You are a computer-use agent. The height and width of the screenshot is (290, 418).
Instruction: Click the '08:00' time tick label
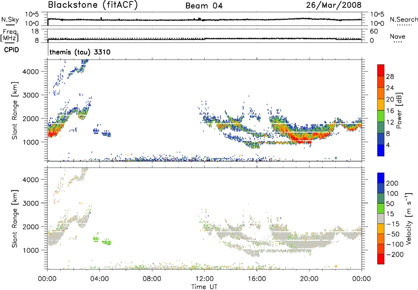pyautogui.click(x=152, y=279)
